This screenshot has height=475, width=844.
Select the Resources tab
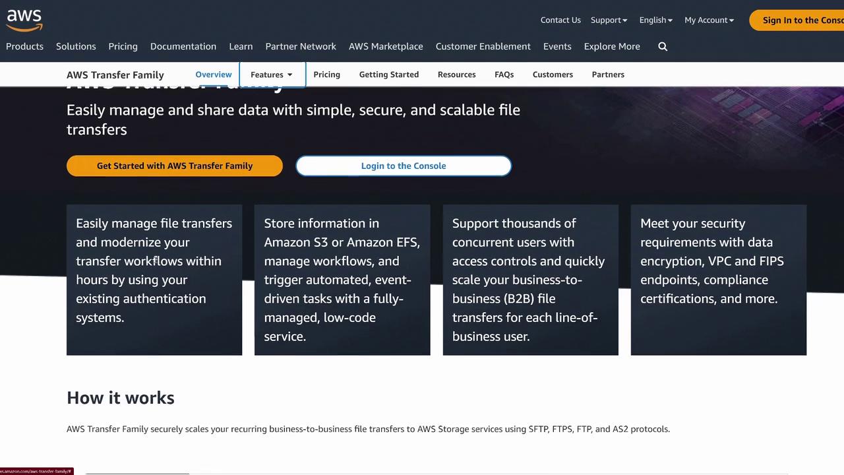tap(456, 75)
